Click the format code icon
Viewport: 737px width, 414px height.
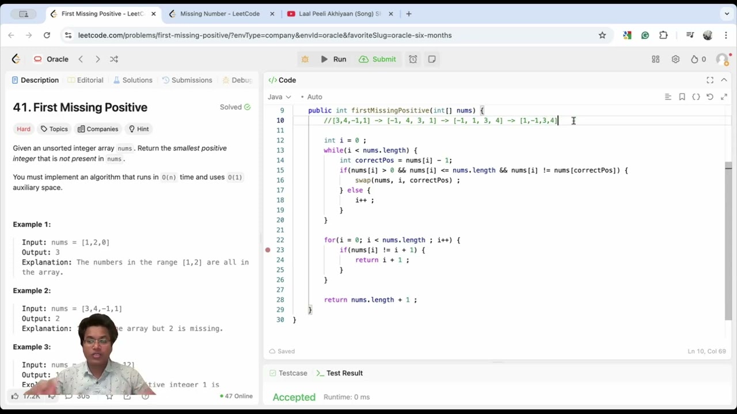tap(668, 97)
